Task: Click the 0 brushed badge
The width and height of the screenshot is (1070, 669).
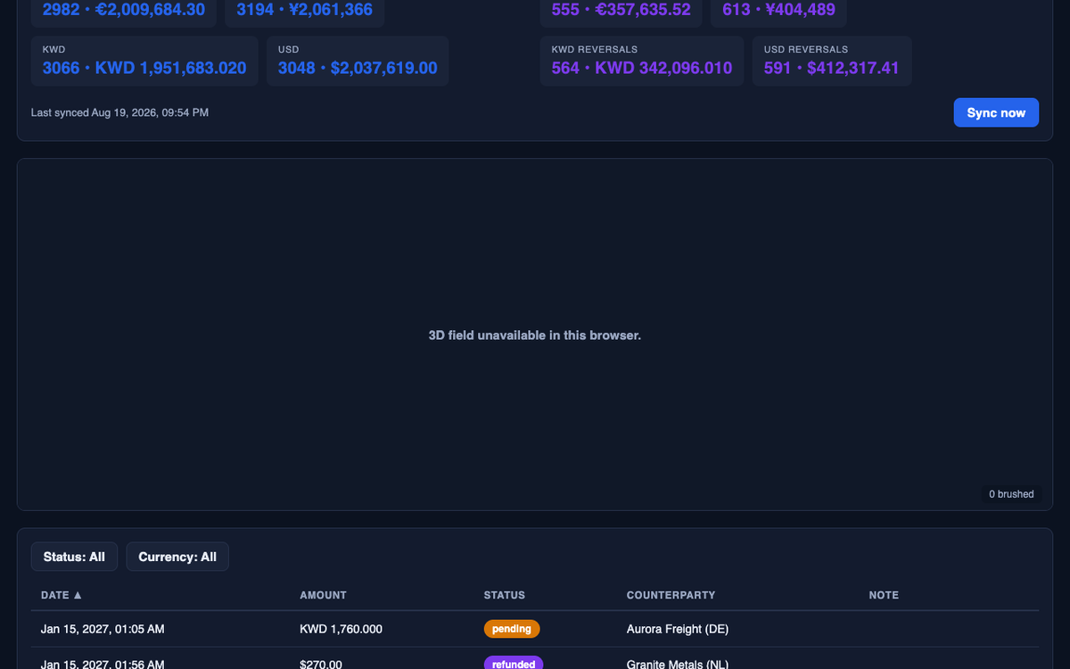Action: click(1011, 494)
